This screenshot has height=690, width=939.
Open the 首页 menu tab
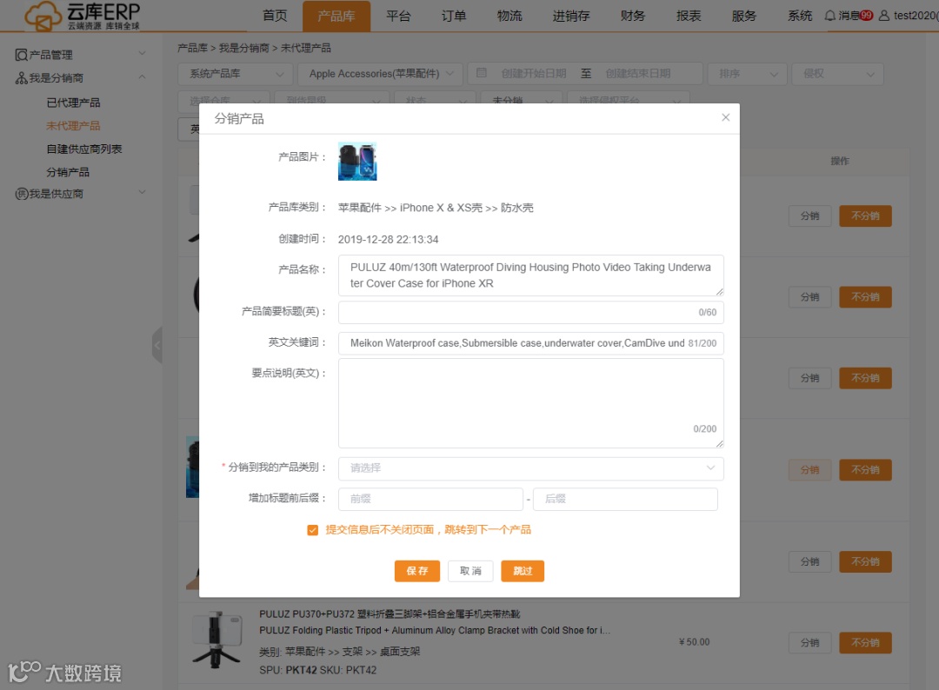coord(275,16)
